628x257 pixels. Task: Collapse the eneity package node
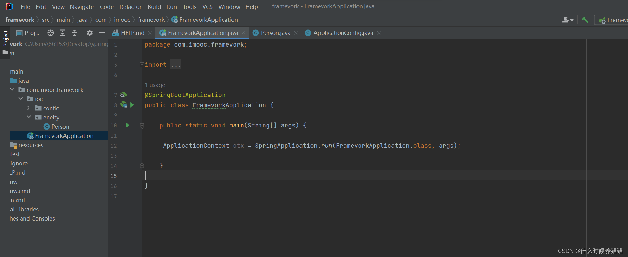click(x=29, y=117)
